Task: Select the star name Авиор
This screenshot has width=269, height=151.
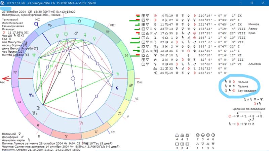Action: [253, 29]
